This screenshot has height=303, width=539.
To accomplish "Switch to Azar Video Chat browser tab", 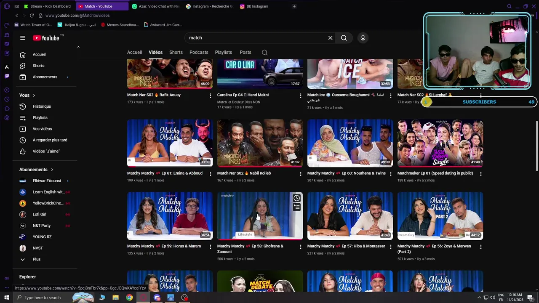I will (x=156, y=6).
